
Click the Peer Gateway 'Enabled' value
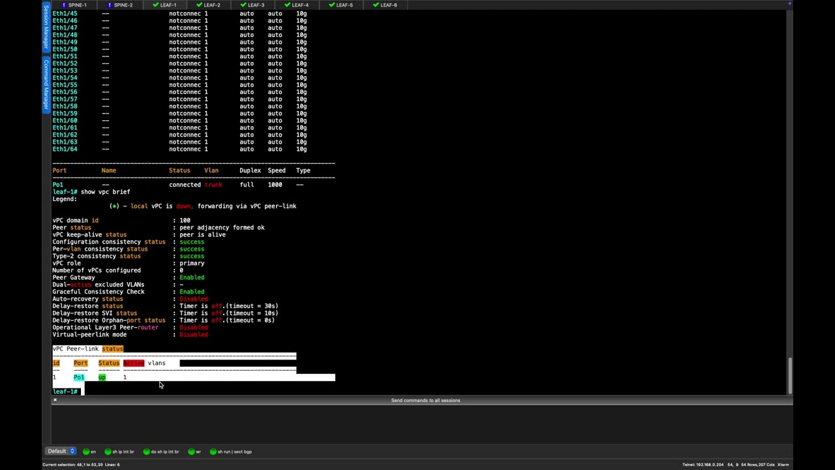pyautogui.click(x=192, y=277)
